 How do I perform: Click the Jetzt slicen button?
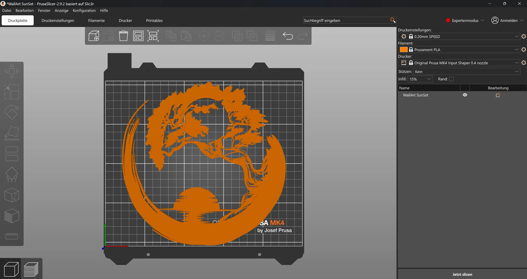click(x=462, y=274)
